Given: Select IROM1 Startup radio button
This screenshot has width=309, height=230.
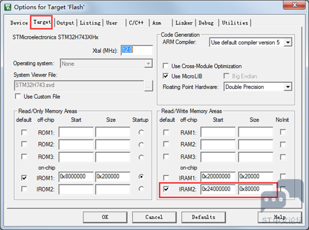Looking at the screenshot, I should [141, 177].
